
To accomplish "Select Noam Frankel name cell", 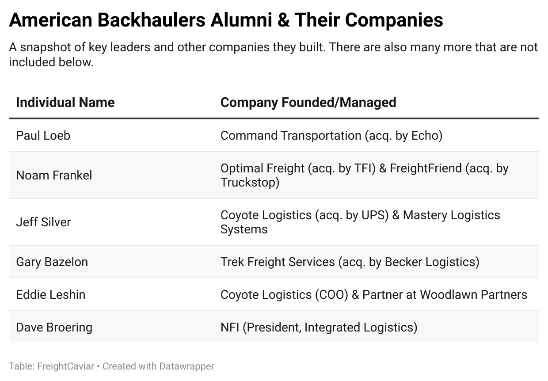I will click(x=54, y=175).
